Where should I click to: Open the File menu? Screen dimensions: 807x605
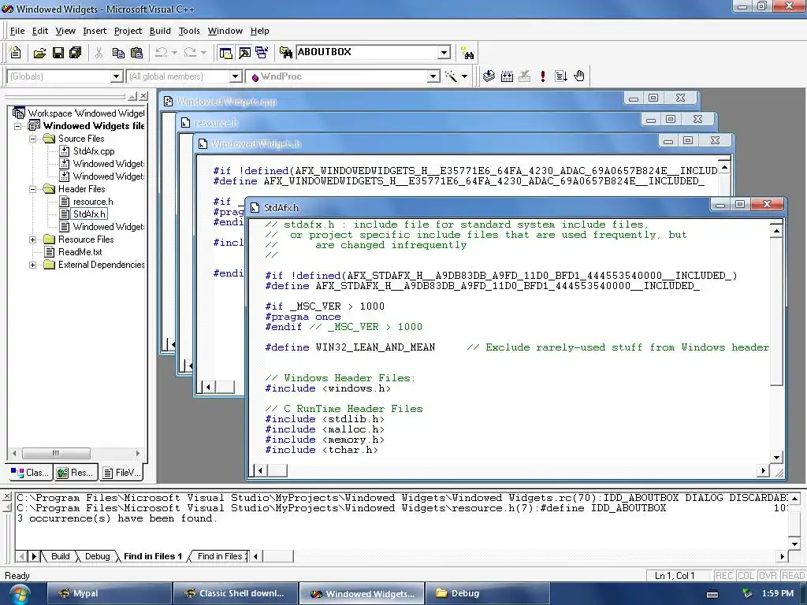[x=17, y=31]
